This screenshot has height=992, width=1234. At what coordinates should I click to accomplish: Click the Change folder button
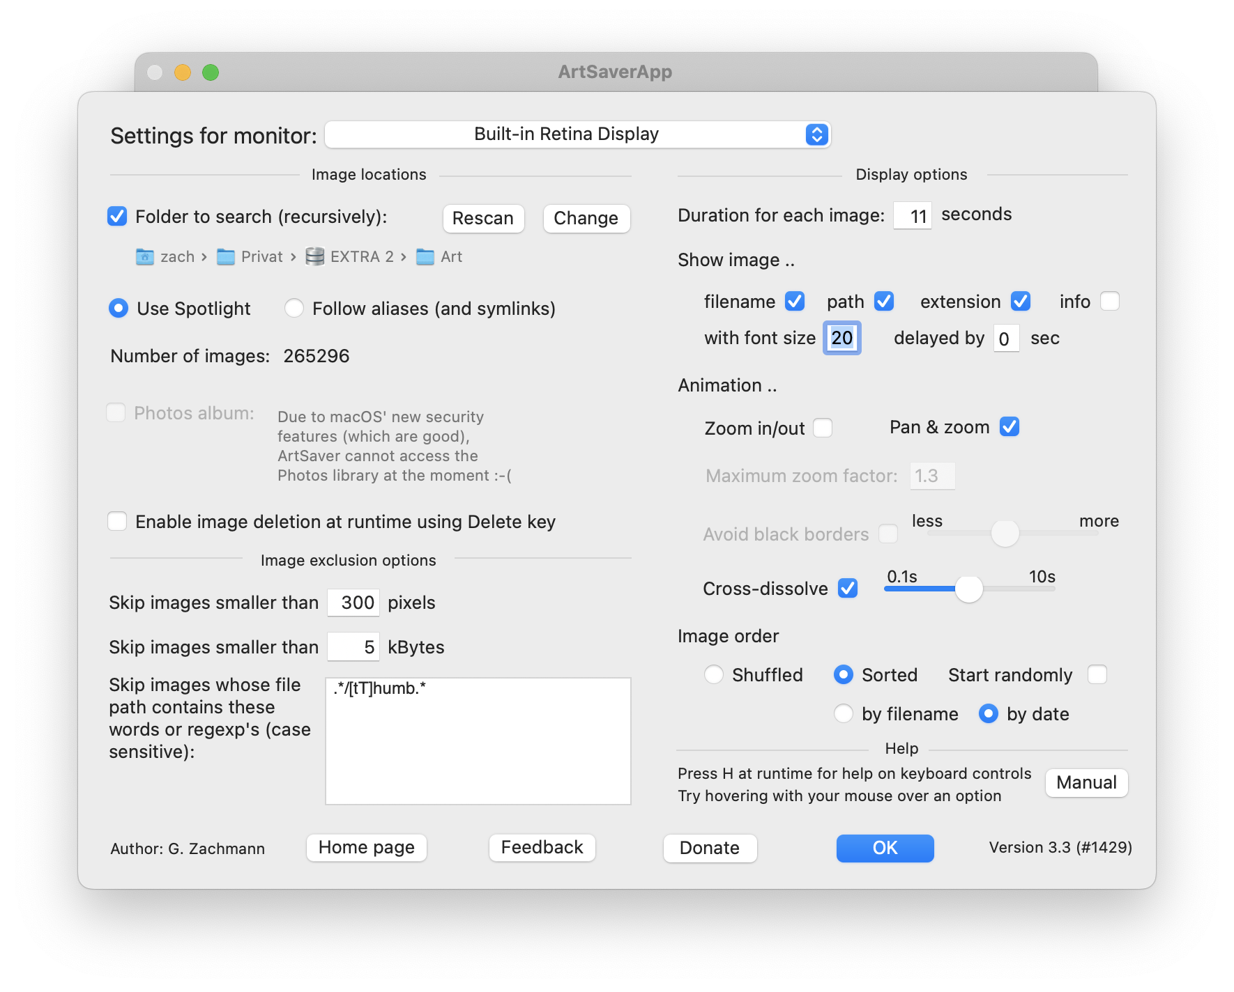[586, 218]
